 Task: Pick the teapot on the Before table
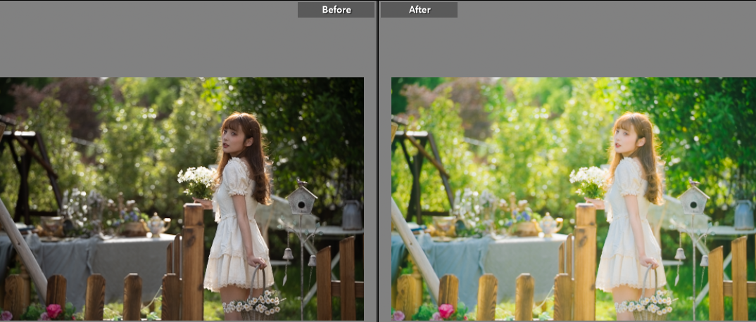pos(157,226)
